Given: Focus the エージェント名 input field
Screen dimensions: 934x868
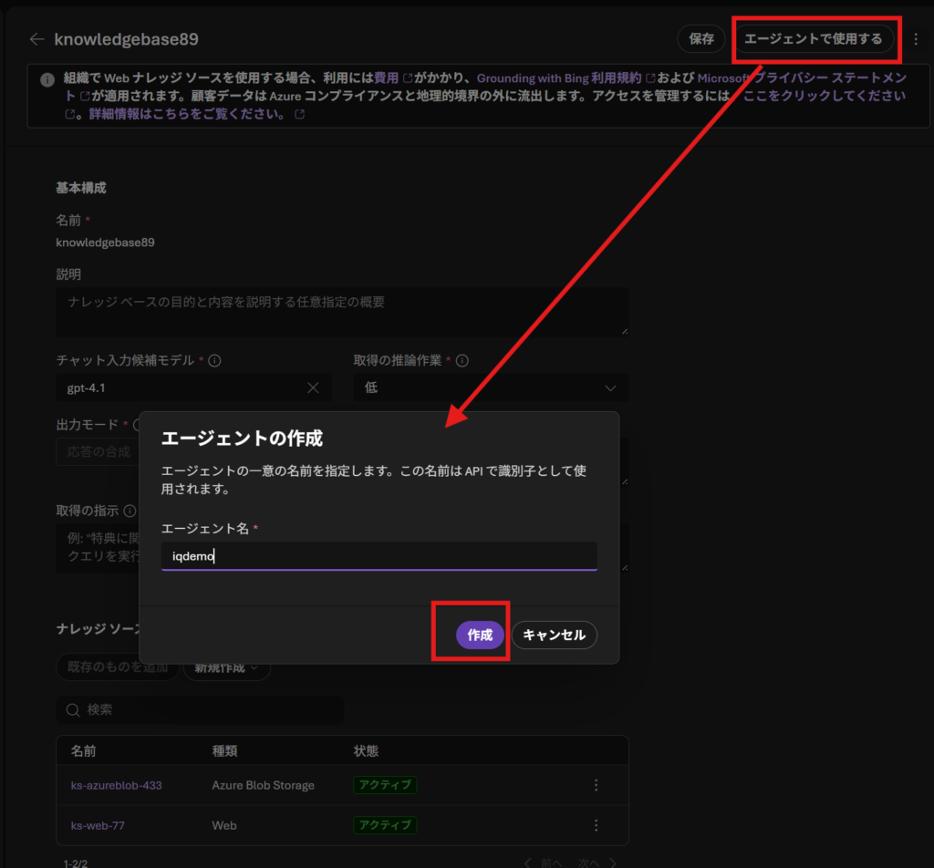Looking at the screenshot, I should coord(379,556).
